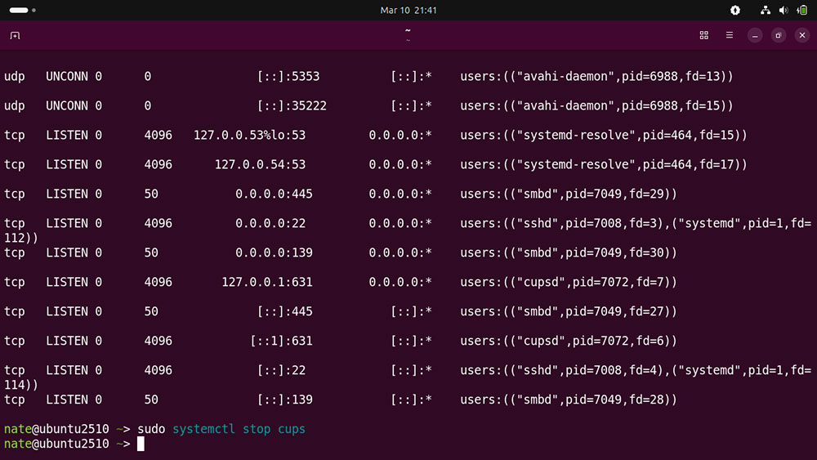Select the text "0.0.0.0:445"
The height and width of the screenshot is (460, 817).
pos(274,194)
